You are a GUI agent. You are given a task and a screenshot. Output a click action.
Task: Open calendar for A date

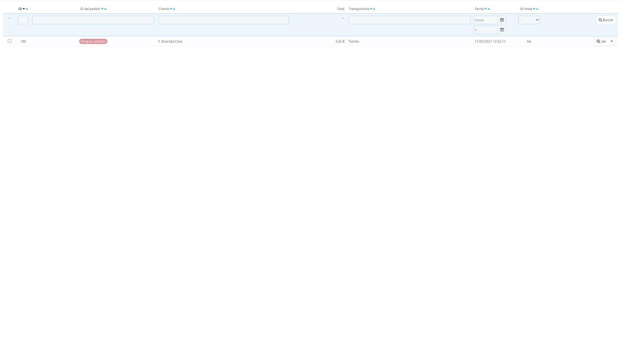click(502, 30)
